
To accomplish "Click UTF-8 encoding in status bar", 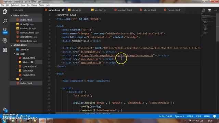I will coord(190,116).
